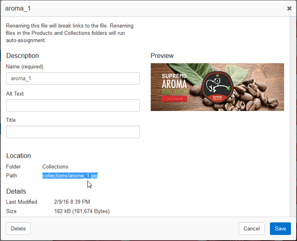The height and width of the screenshot is (241, 297).
Task: Click the aroma_1 dialog title
Action: [x=18, y=9]
